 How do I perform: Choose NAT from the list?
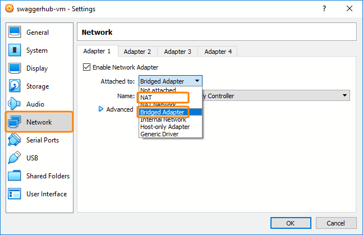tap(163, 98)
